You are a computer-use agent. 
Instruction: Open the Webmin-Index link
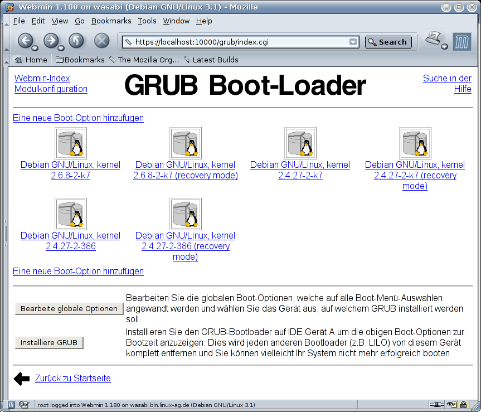click(x=42, y=78)
